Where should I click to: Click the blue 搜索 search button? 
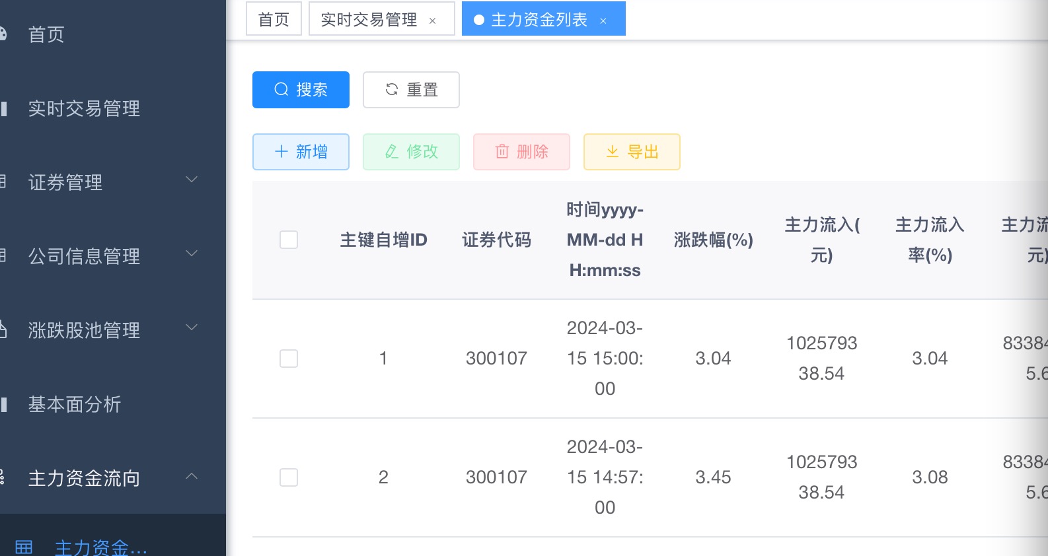301,90
